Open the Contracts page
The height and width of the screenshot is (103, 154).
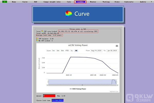[129, 2]
